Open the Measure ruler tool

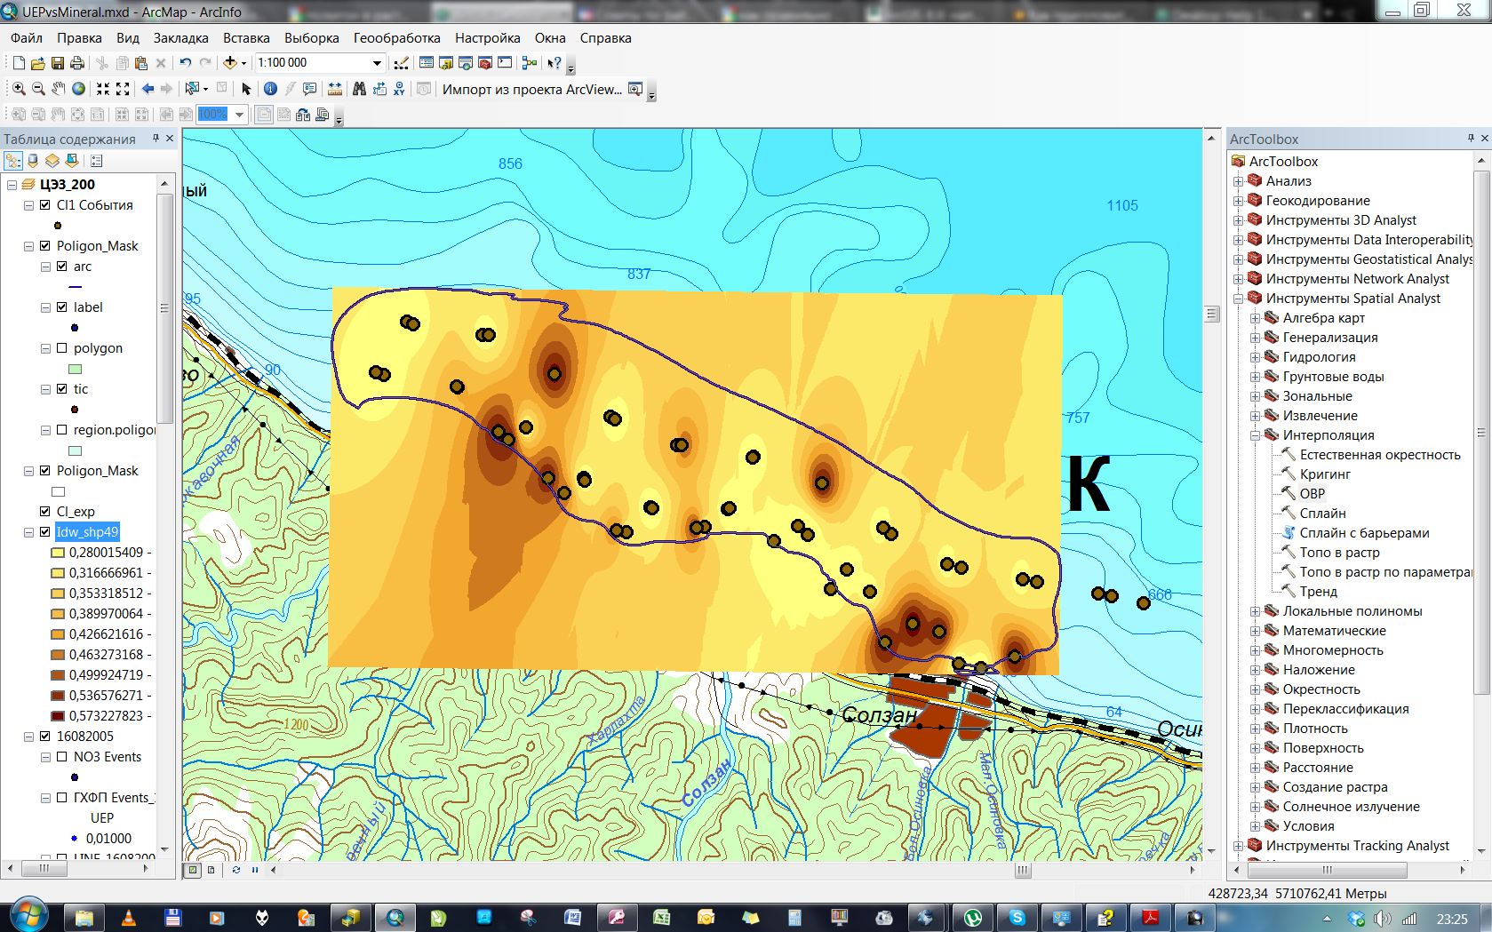click(x=335, y=89)
